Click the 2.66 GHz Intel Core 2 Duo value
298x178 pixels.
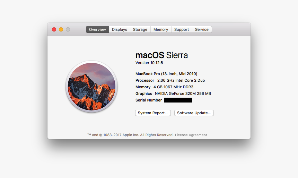[x=181, y=80]
